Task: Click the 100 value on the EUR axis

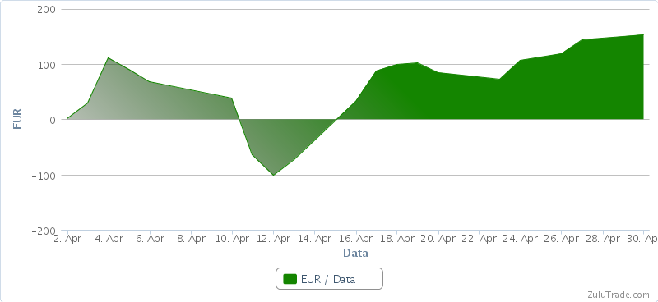Action: pyautogui.click(x=46, y=65)
